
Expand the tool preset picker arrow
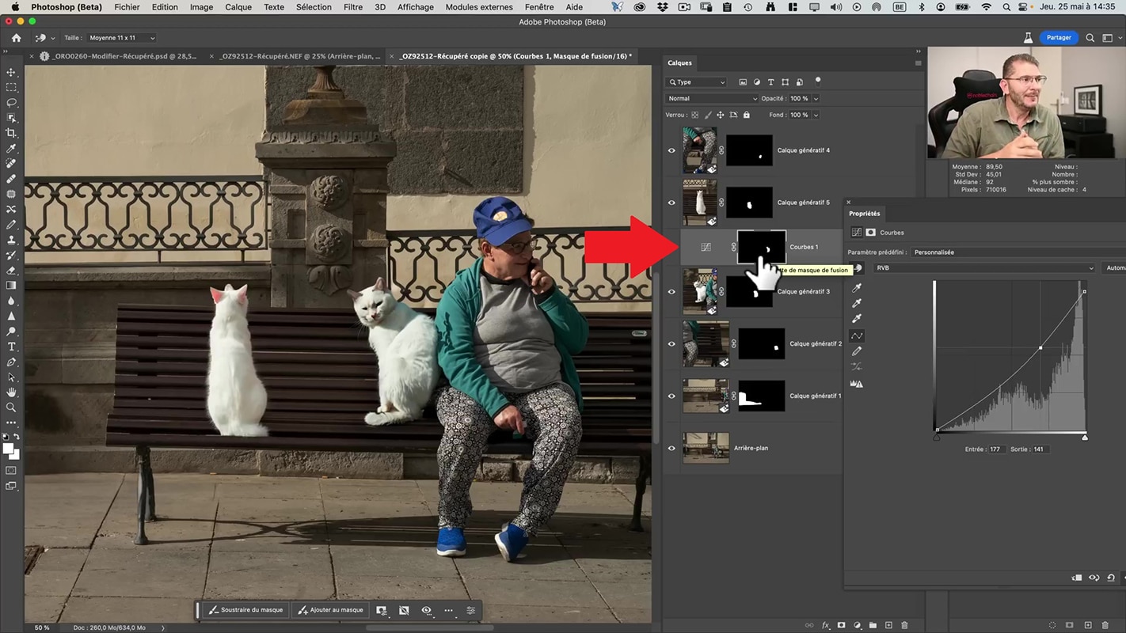click(x=53, y=38)
